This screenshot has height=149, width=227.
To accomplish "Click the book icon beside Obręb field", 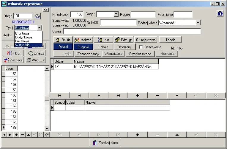I will tap(37, 16).
